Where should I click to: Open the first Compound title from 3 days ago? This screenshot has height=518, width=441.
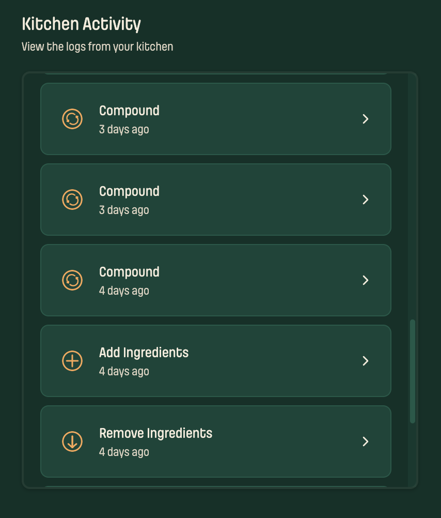click(x=129, y=111)
